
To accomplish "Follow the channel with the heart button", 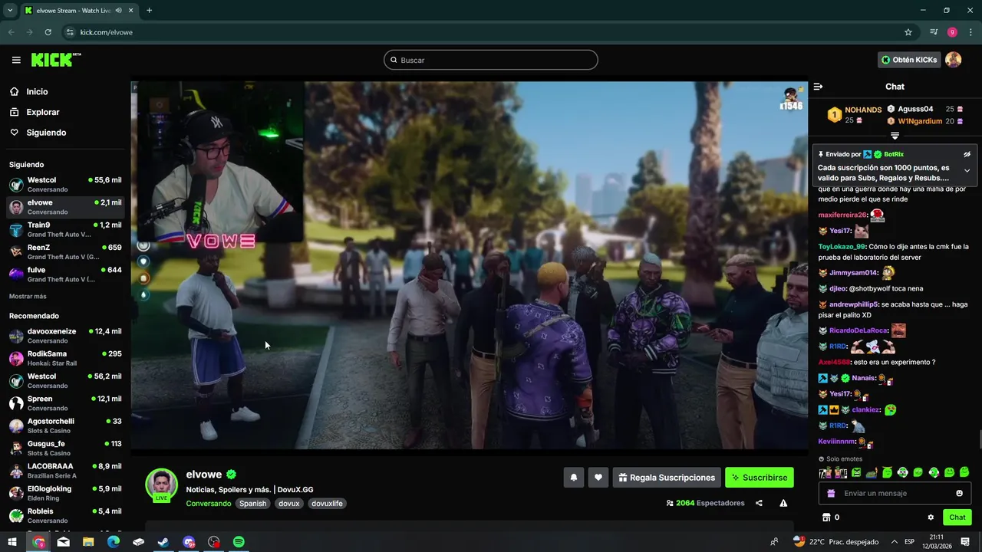I will point(598,478).
